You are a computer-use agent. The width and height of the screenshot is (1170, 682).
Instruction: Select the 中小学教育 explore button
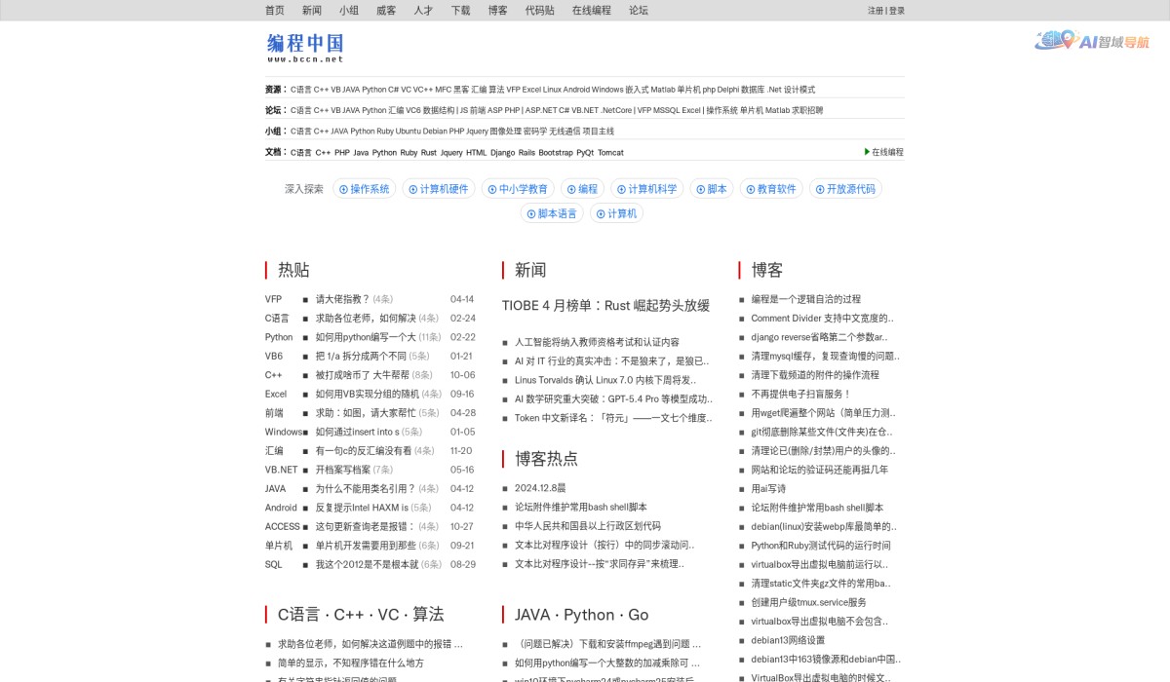[x=521, y=189]
